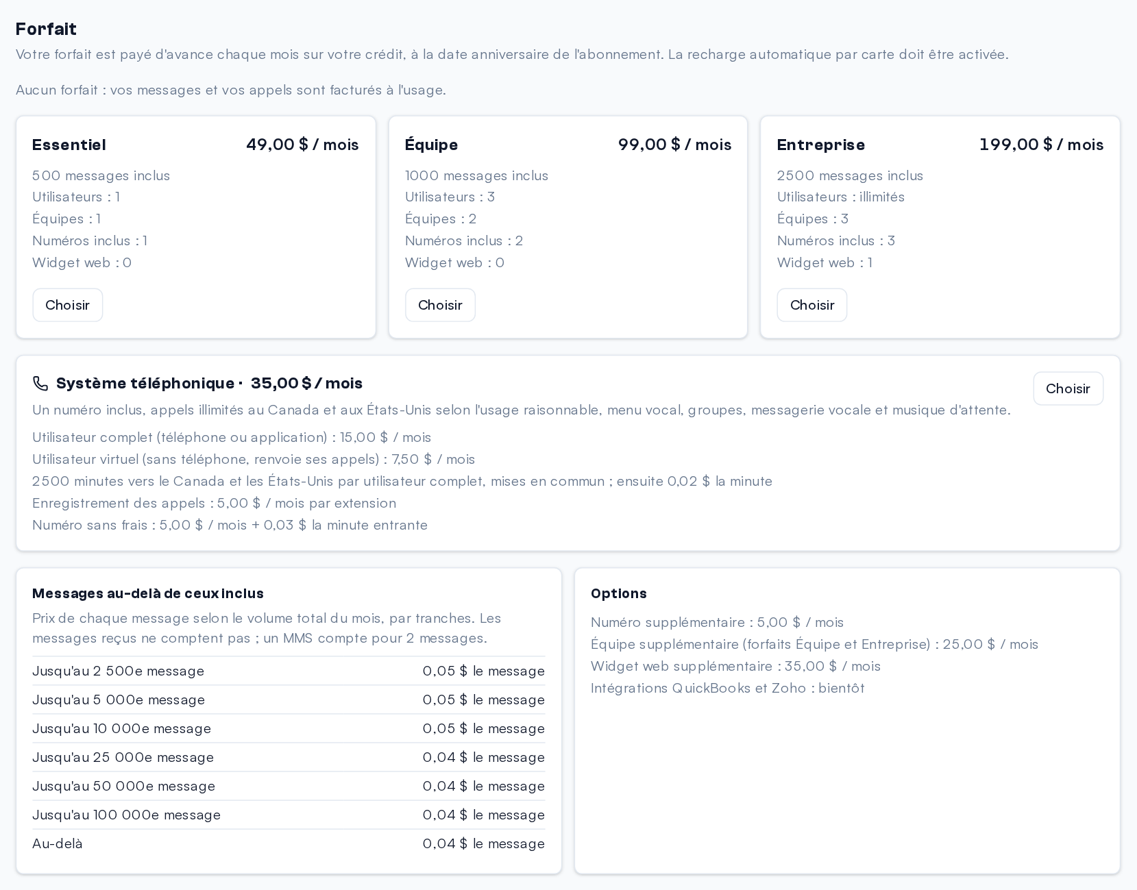Click '500 messages inclus' text
Viewport: 1137px width, 890px height.
point(101,175)
